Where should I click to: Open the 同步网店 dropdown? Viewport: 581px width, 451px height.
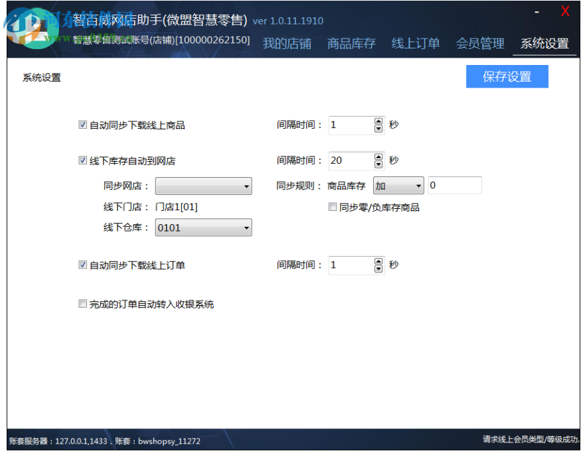[x=203, y=186]
